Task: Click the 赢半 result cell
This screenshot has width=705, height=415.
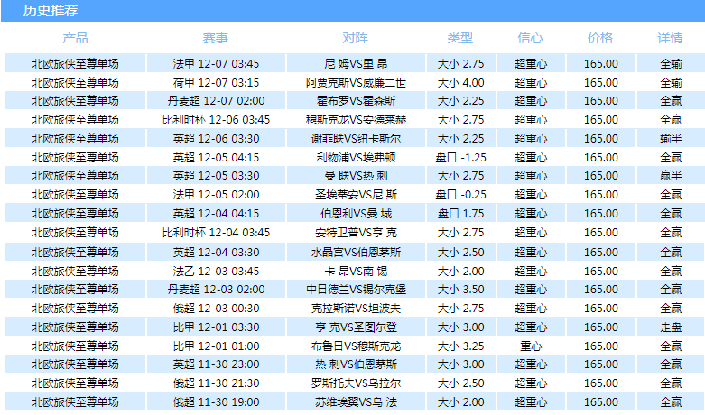Action: [x=671, y=176]
